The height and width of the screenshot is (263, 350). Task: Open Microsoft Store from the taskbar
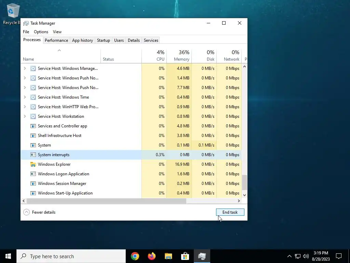pos(185,256)
